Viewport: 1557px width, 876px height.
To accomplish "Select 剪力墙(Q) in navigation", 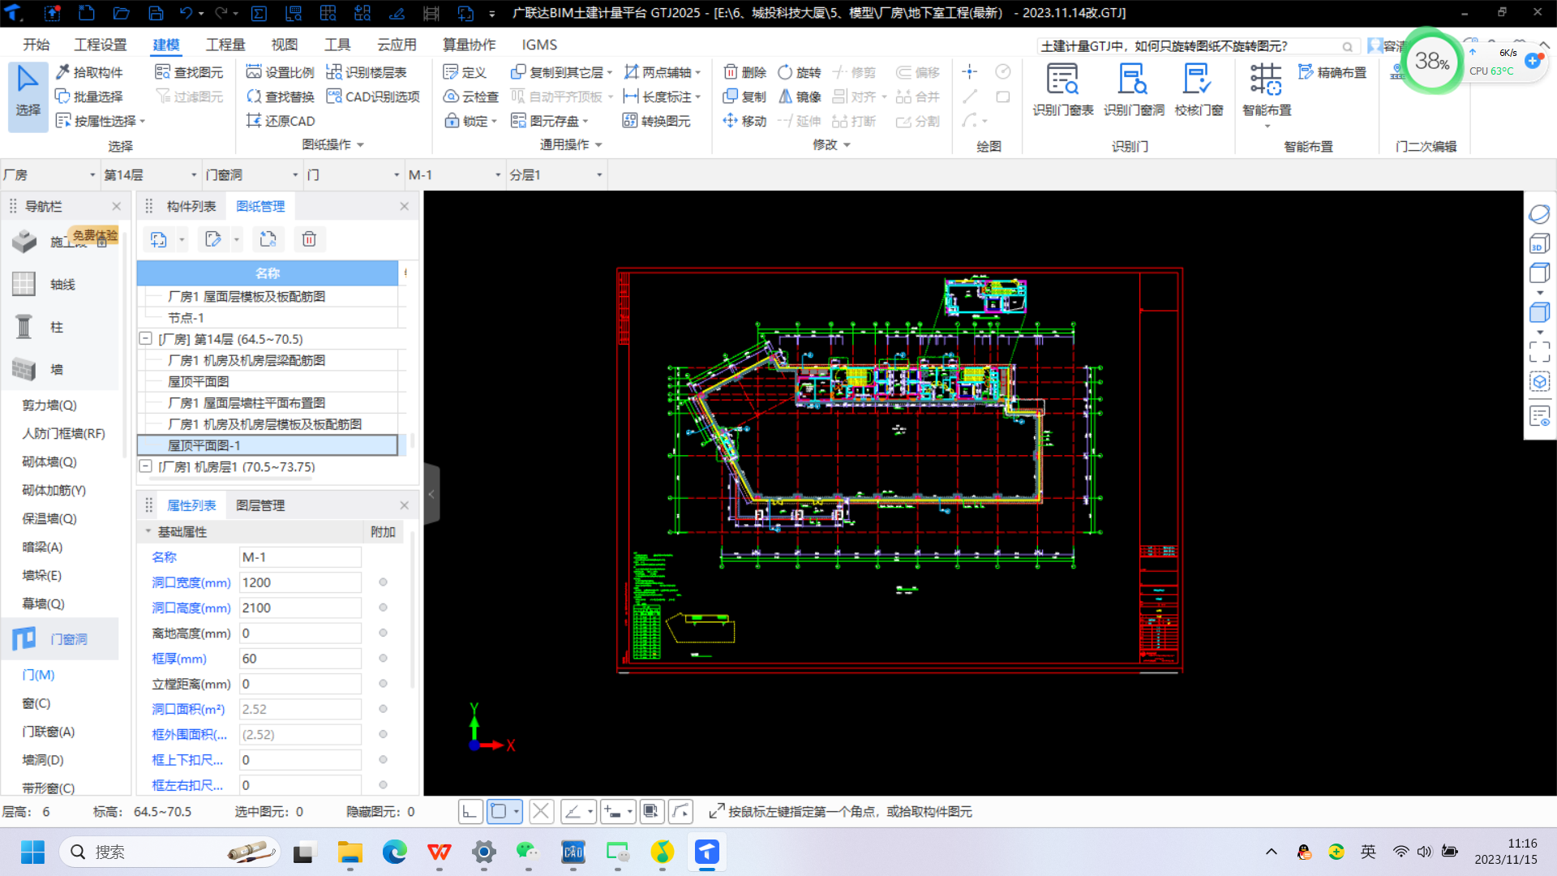I will pos(49,405).
